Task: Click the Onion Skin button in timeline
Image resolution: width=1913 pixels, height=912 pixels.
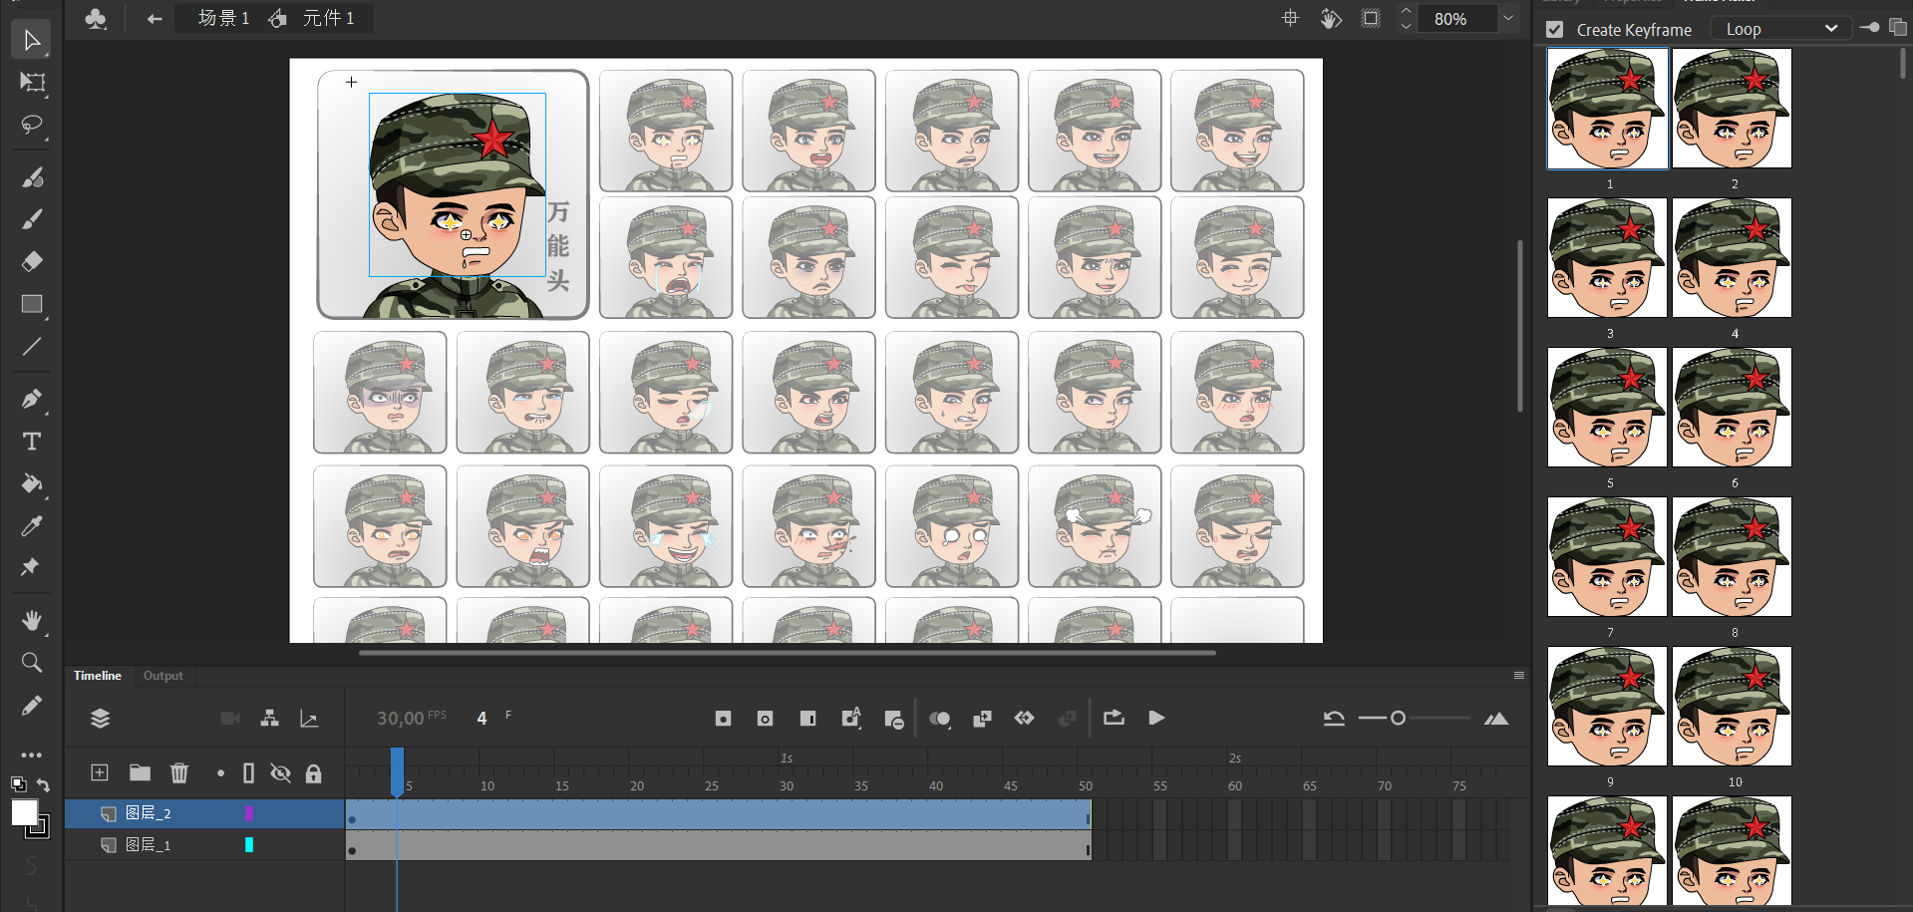Action: pos(939,719)
